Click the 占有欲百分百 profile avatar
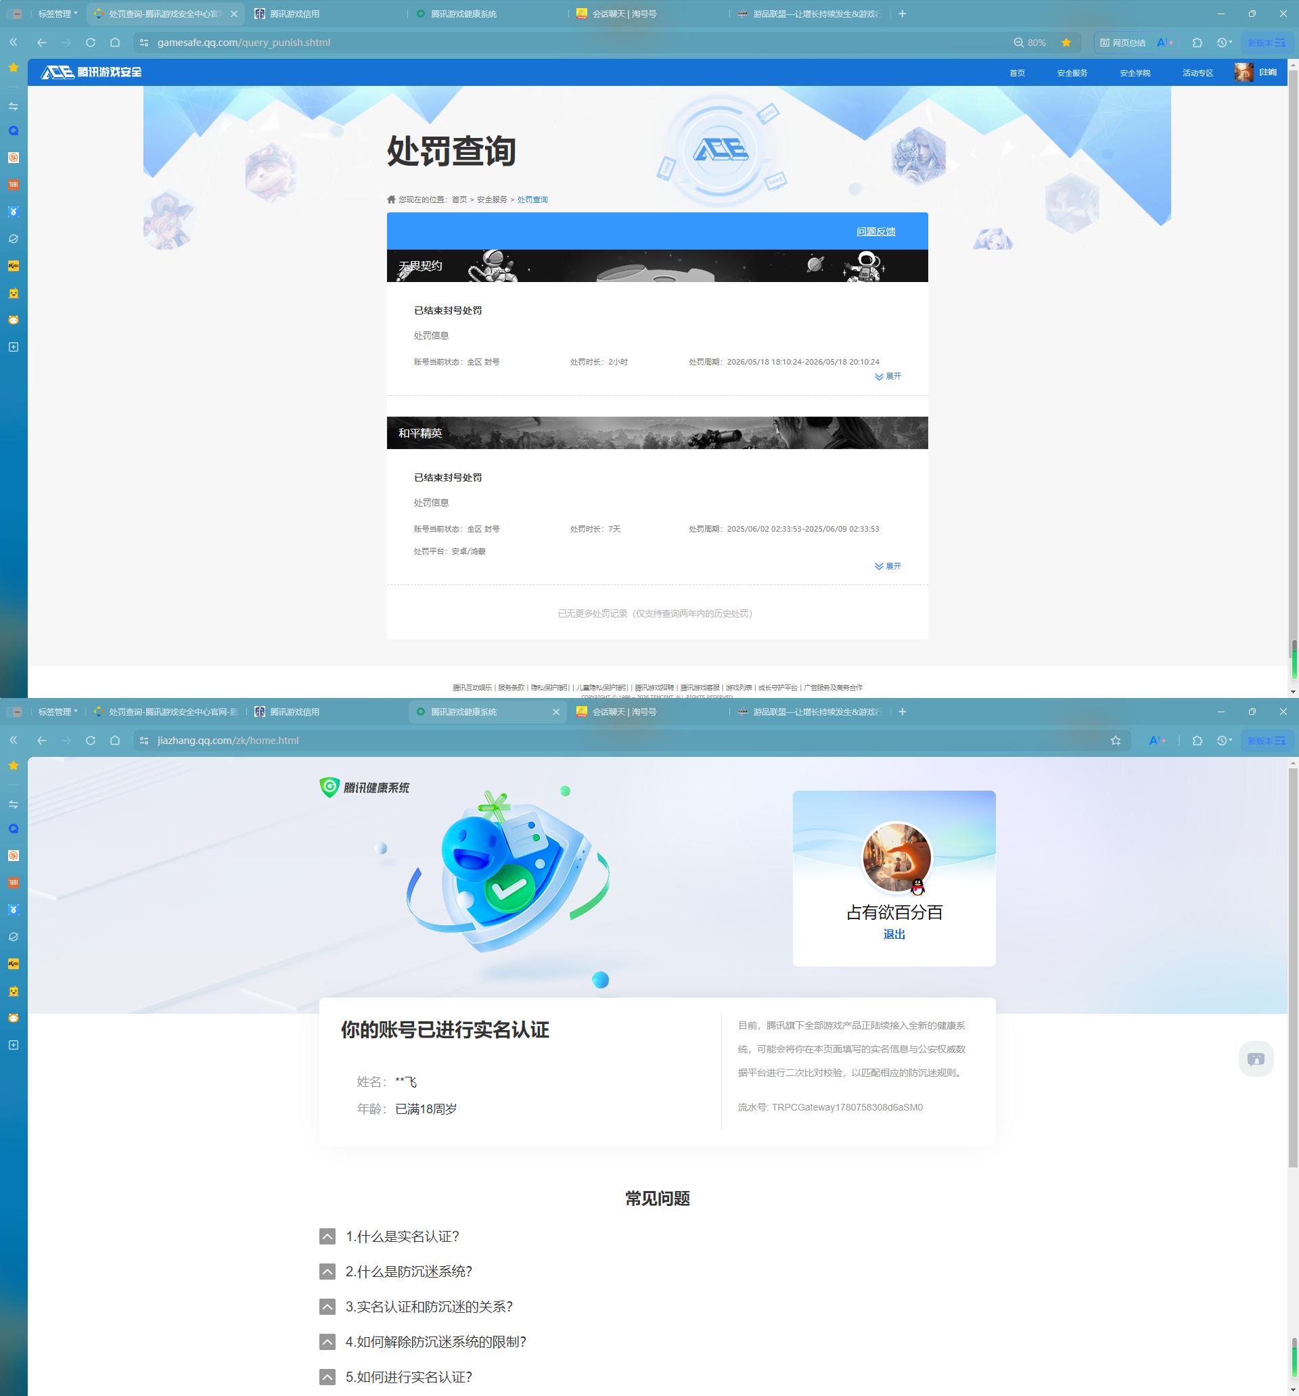Viewport: 1299px width, 1396px height. click(896, 858)
